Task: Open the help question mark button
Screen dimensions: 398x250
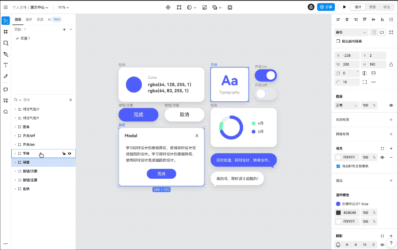Action: pos(391,243)
